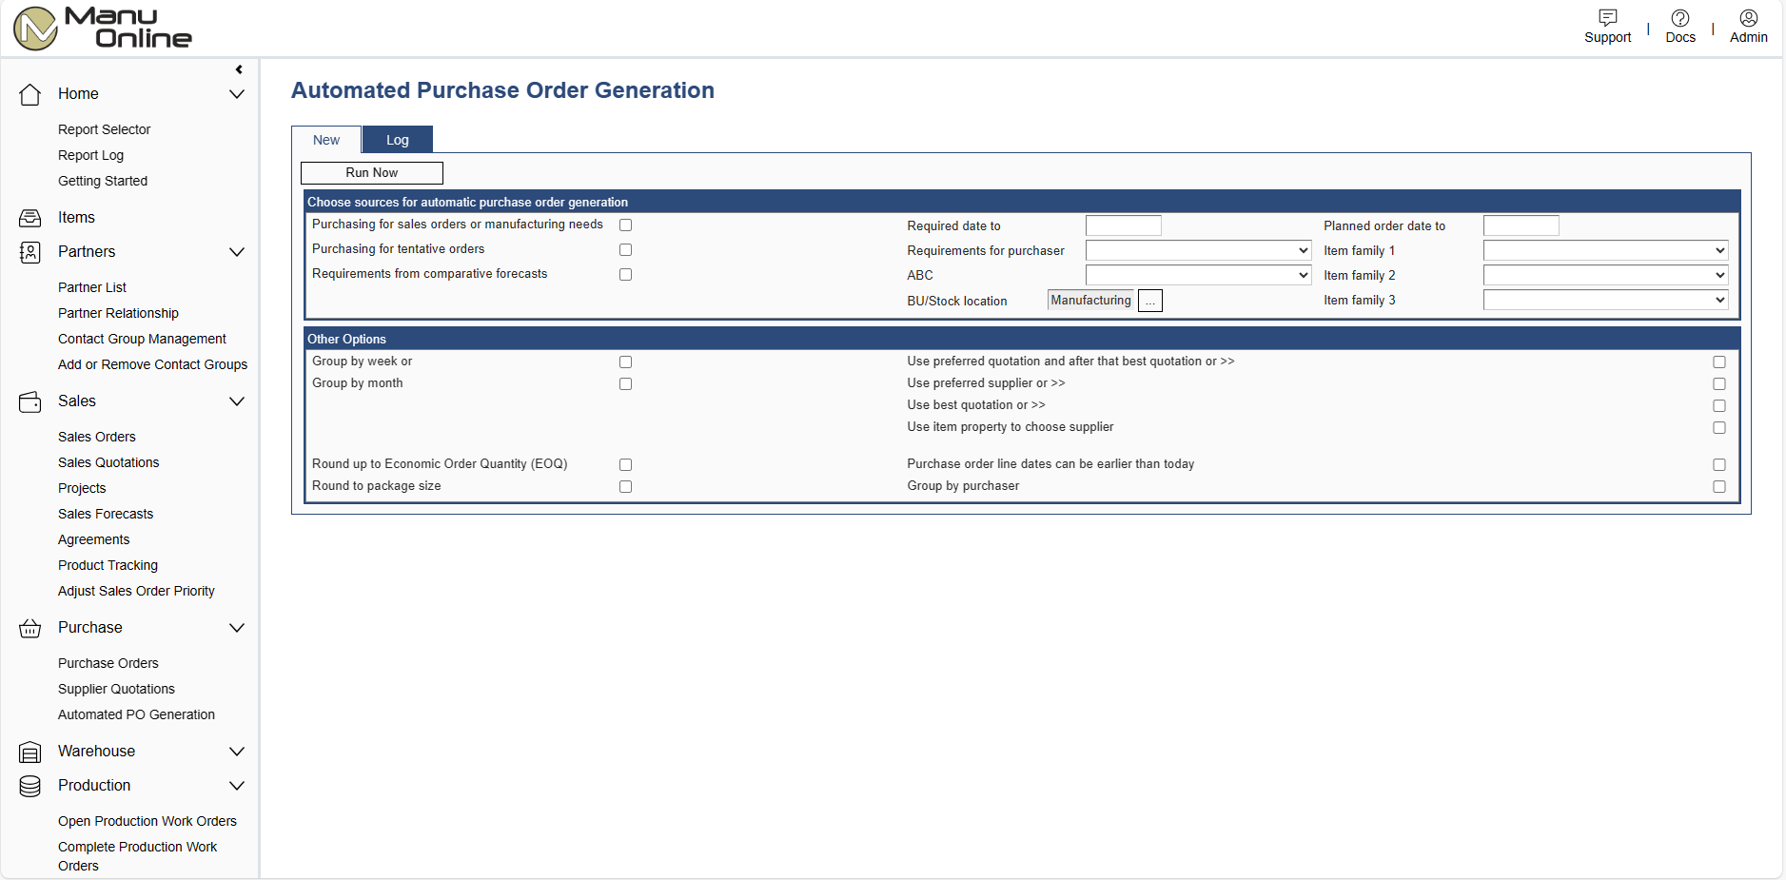Click the Home house icon in sidebar
1786x880 pixels.
30,94
